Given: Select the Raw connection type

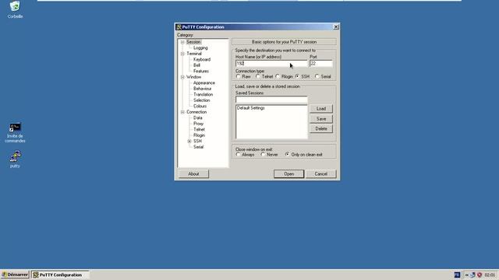Looking at the screenshot, I should pyautogui.click(x=238, y=76).
